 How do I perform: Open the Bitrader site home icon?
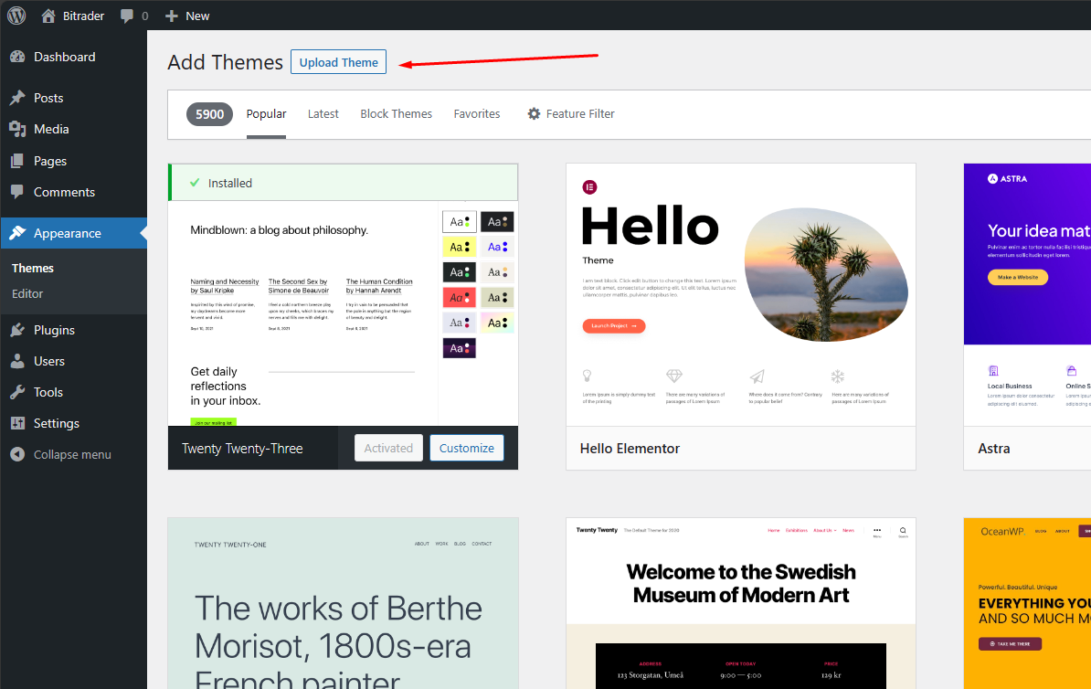click(x=49, y=16)
